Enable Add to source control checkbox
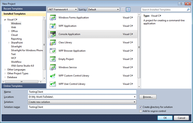The width and height of the screenshot is (193, 123). 140,111
